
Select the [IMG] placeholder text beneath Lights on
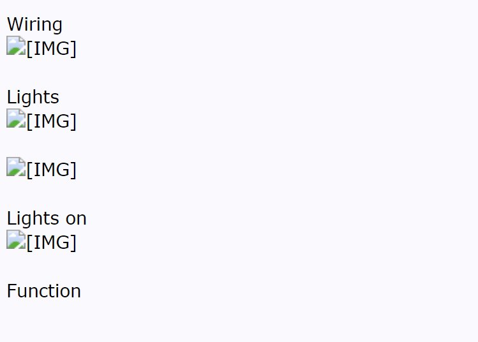point(51,242)
